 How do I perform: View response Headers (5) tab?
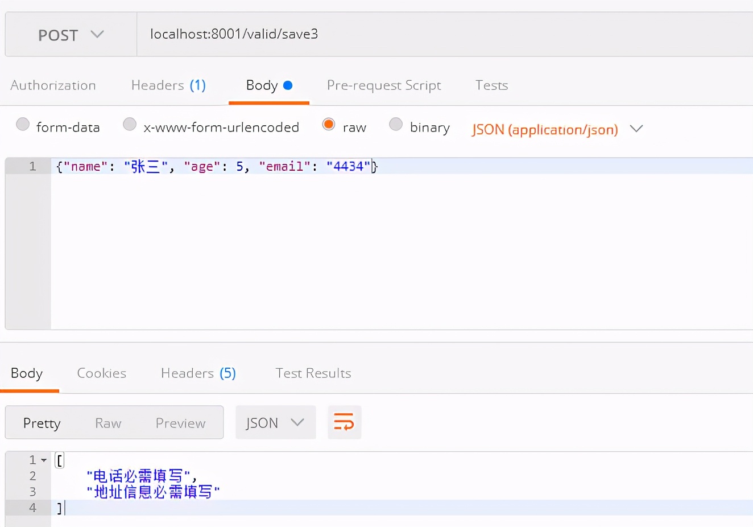[198, 373]
